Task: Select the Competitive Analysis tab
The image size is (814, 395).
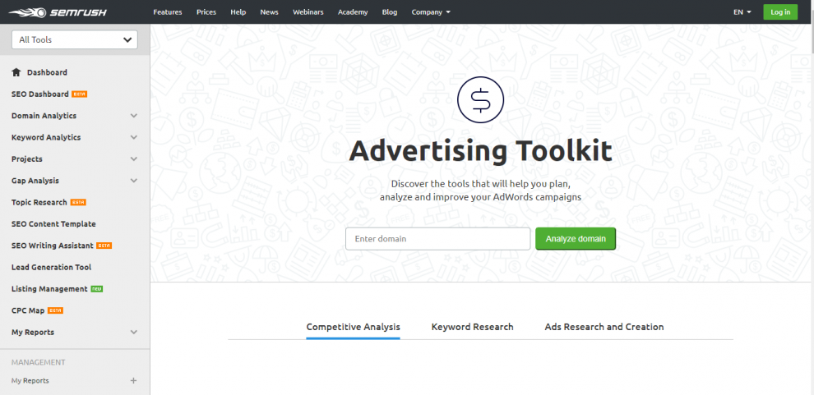Action: tap(353, 327)
